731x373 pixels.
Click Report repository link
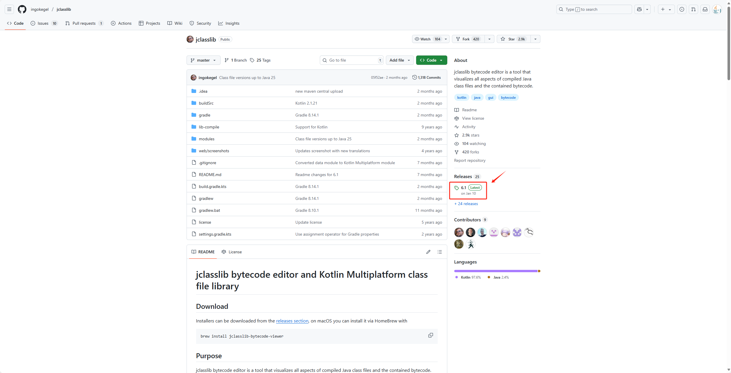coord(470,160)
